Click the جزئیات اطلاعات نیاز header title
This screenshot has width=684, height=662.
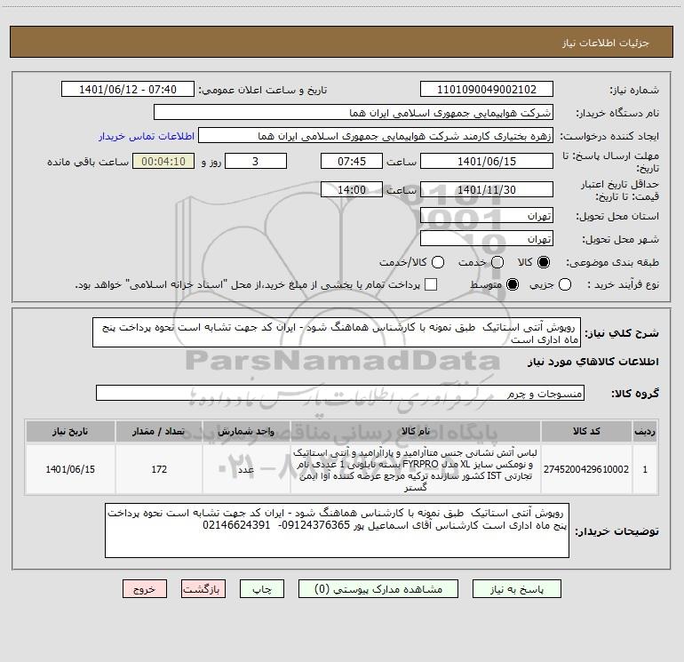[606, 43]
